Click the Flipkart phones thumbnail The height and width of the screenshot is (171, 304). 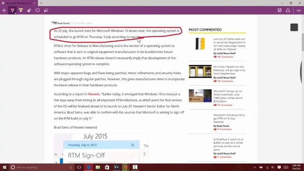tap(200, 71)
